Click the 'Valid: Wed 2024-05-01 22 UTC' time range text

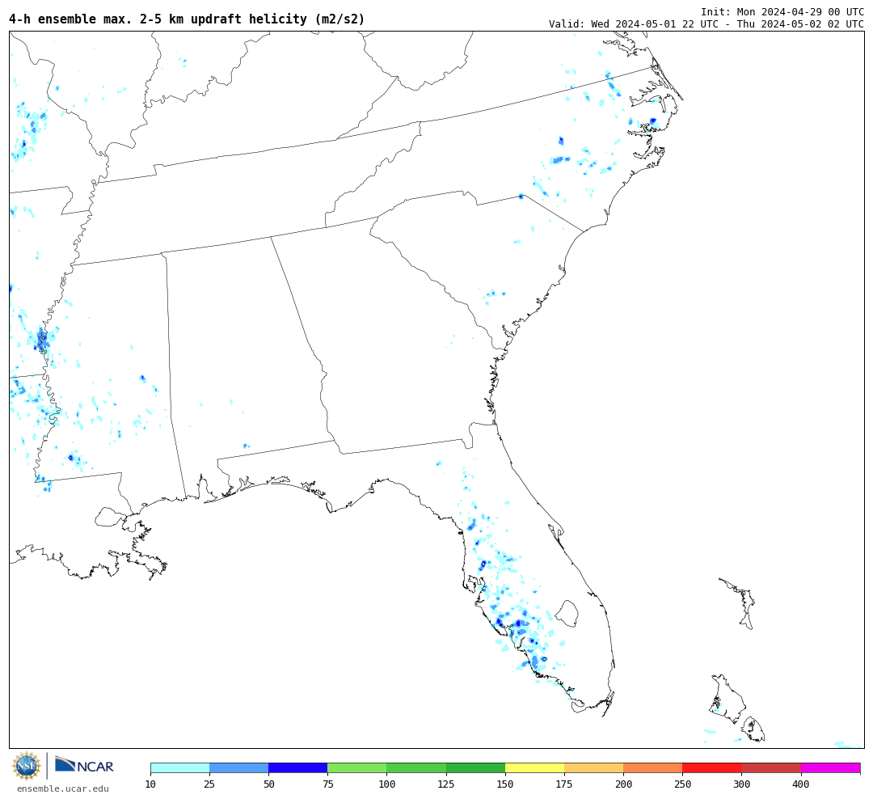click(x=706, y=24)
